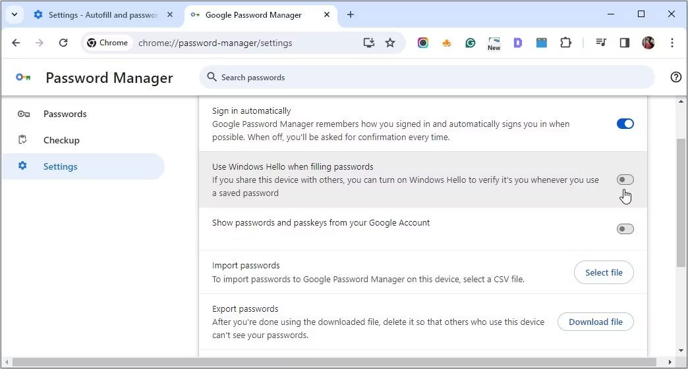
Task: Open the tab search dropdown arrow
Action: (x=14, y=14)
